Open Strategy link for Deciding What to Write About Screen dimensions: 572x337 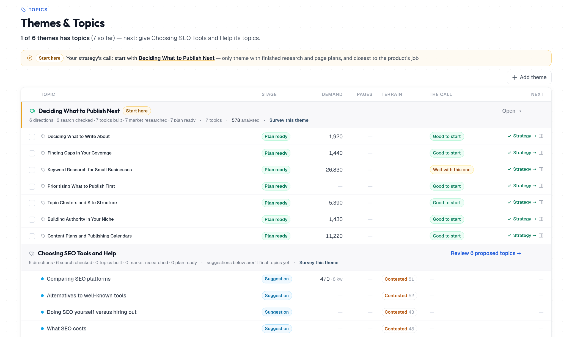522,136
